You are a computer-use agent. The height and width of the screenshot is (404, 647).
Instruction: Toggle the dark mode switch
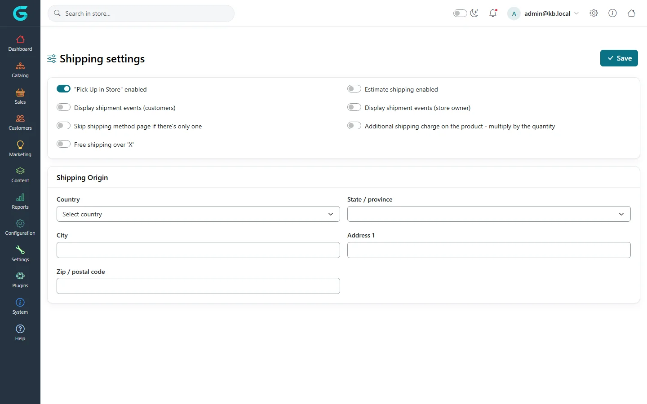(460, 13)
